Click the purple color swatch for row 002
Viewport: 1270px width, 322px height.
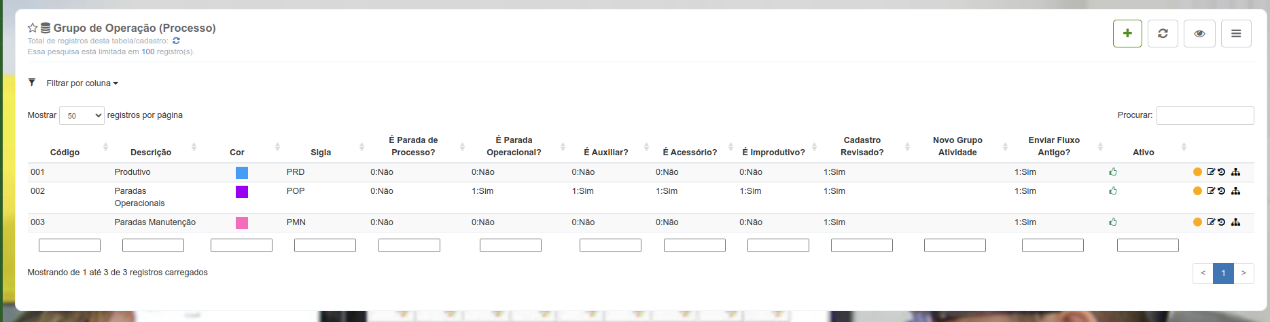[242, 192]
